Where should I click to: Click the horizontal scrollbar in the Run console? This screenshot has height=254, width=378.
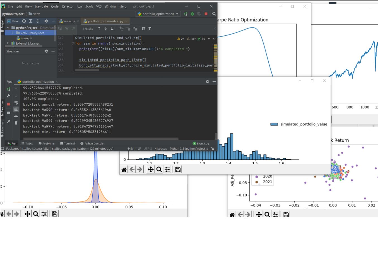point(100,138)
